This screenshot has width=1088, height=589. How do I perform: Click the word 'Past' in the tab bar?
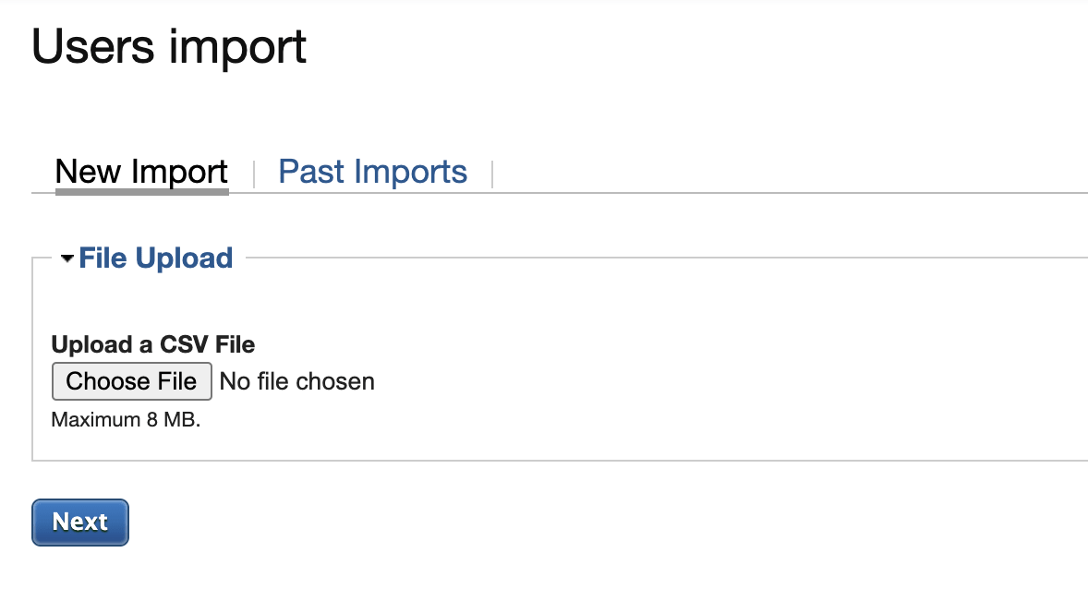tap(311, 172)
